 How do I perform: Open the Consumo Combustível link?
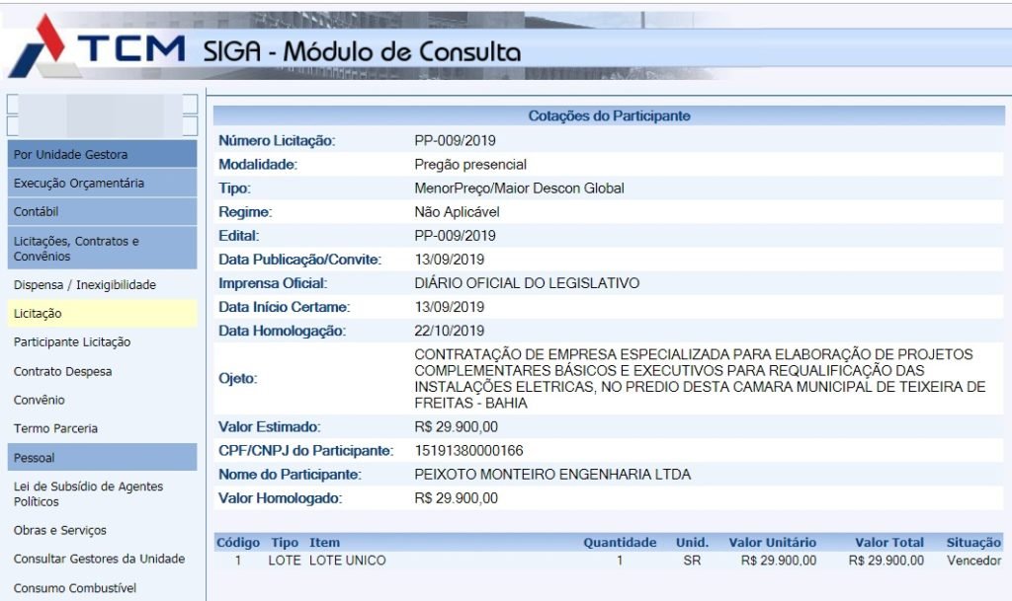(x=75, y=588)
